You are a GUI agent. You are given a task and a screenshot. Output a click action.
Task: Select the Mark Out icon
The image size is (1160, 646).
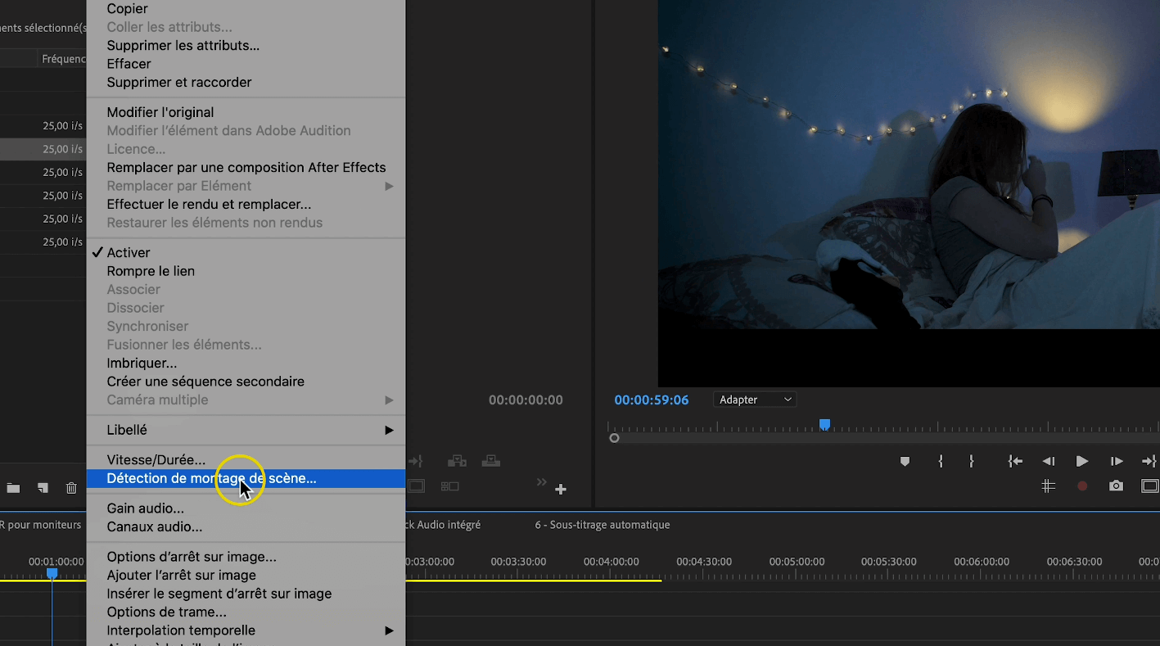pyautogui.click(x=971, y=461)
